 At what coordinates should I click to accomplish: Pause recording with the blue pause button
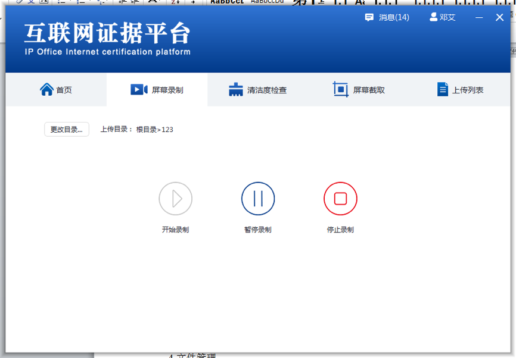click(258, 199)
